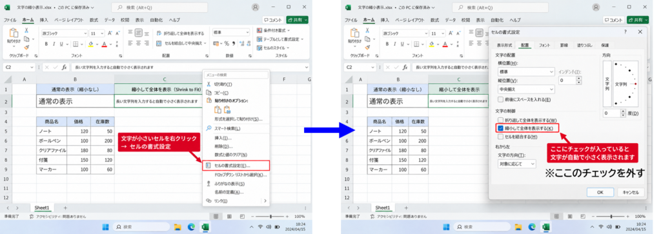Switch to フォント tab in Format Cells dialog

point(544,45)
